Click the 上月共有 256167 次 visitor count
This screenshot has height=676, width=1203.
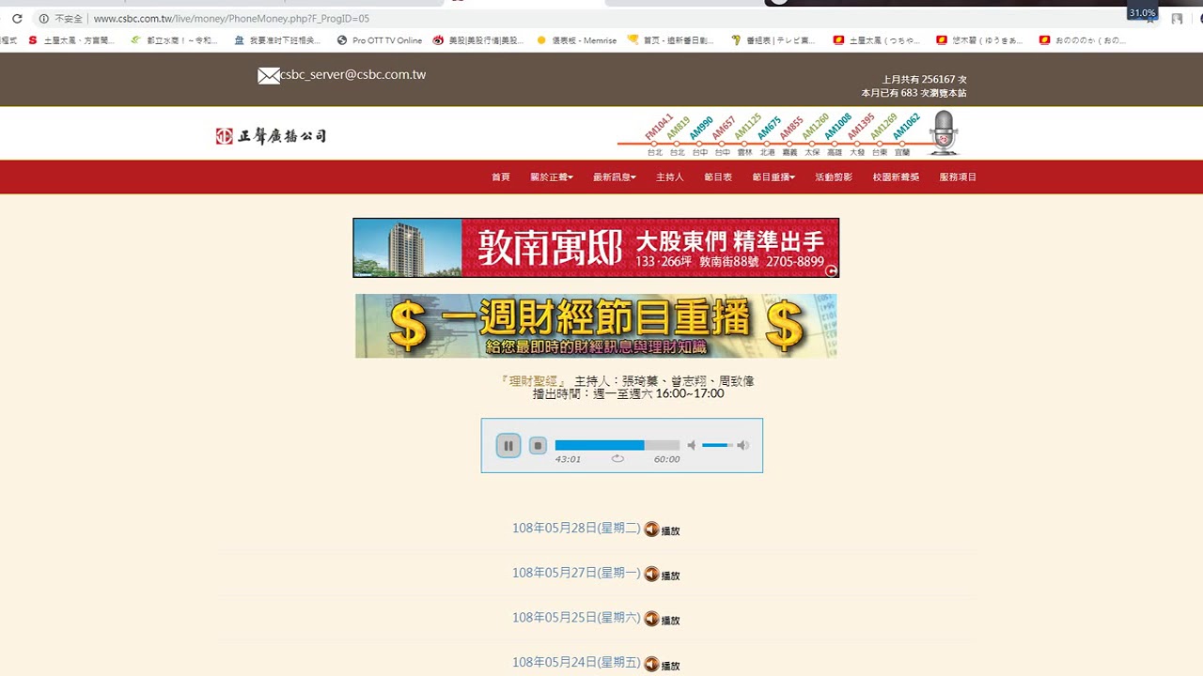(x=924, y=80)
